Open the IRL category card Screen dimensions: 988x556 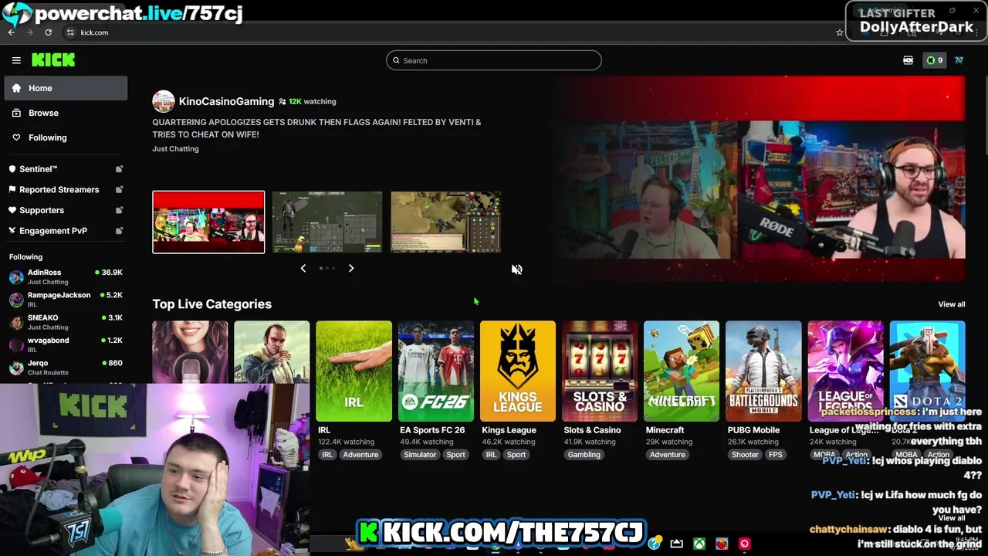click(x=354, y=371)
